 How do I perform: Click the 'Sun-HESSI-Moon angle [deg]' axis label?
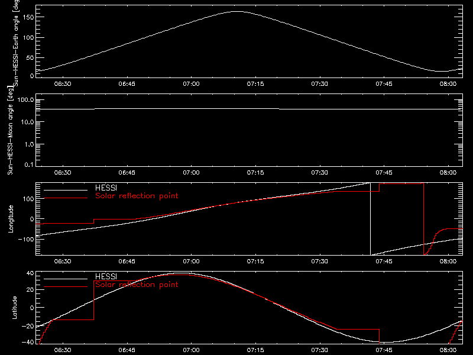10,130
